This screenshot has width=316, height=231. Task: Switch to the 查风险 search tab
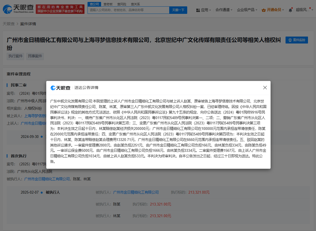122,4
